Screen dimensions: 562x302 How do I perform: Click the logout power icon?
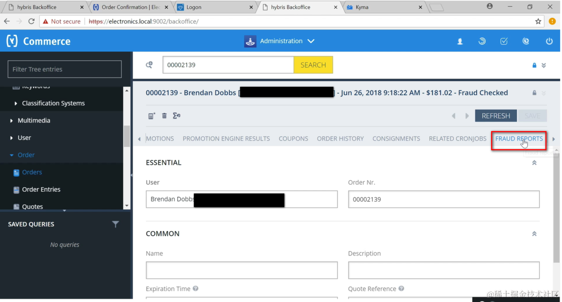[549, 41]
